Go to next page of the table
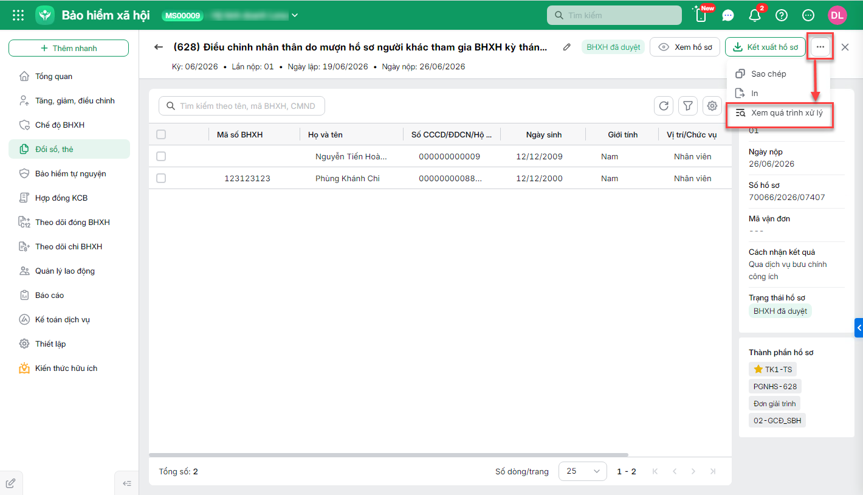Image resolution: width=863 pixels, height=495 pixels. (693, 471)
